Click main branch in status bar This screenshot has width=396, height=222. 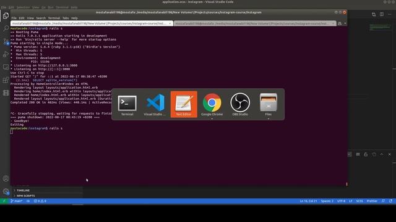click(17, 201)
